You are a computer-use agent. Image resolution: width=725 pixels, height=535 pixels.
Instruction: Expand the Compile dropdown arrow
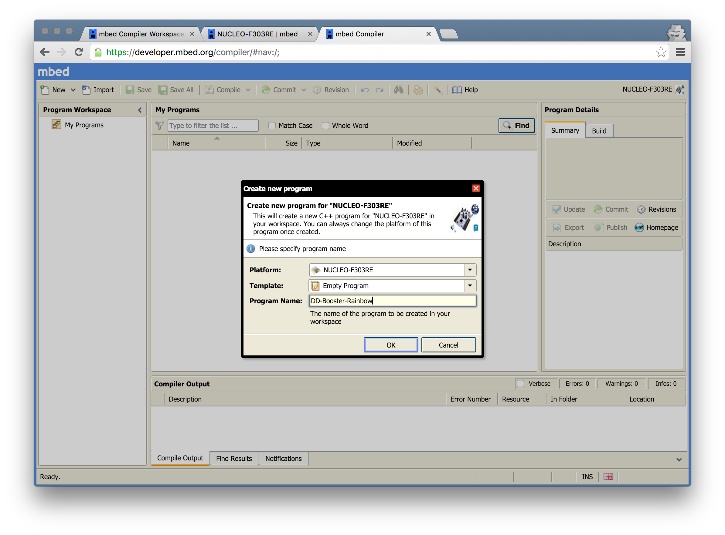(x=248, y=90)
